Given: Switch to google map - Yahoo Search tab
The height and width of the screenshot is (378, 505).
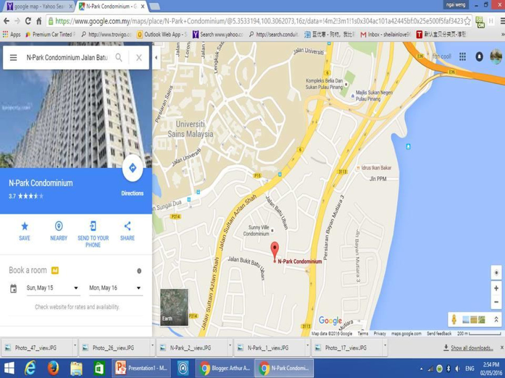Looking at the screenshot, I should 39,6.
